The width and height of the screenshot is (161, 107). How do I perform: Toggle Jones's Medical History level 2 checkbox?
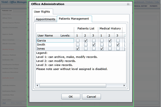click(110, 49)
